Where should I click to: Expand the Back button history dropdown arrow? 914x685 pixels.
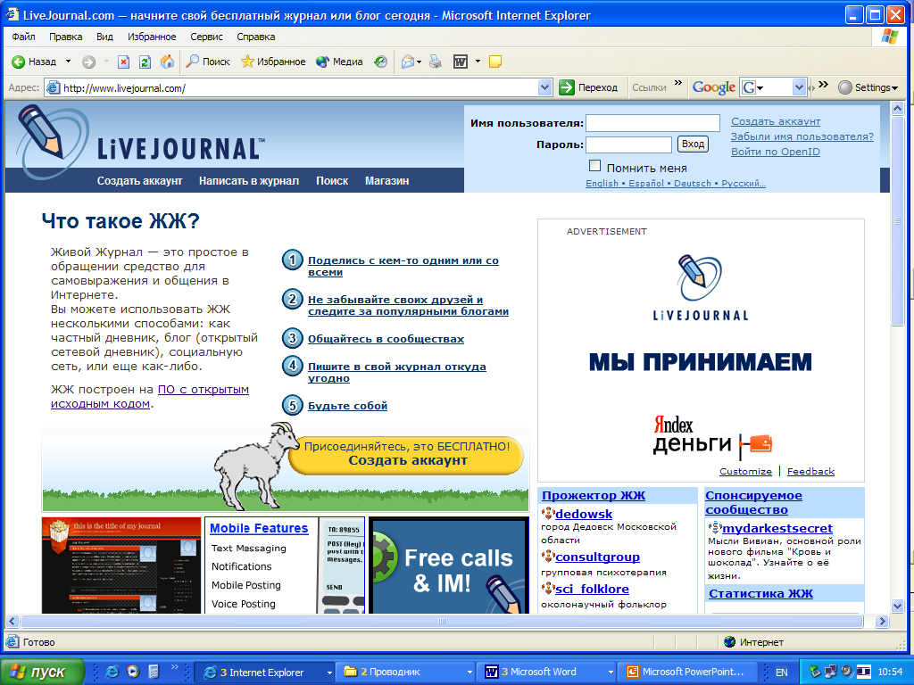[x=68, y=62]
